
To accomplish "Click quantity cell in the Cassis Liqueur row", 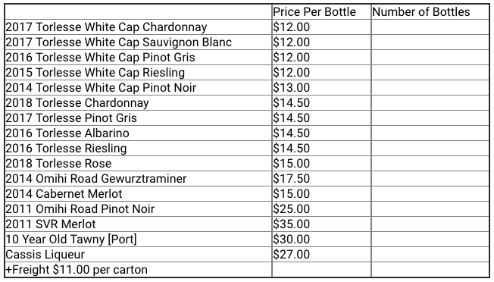I will 430,254.
